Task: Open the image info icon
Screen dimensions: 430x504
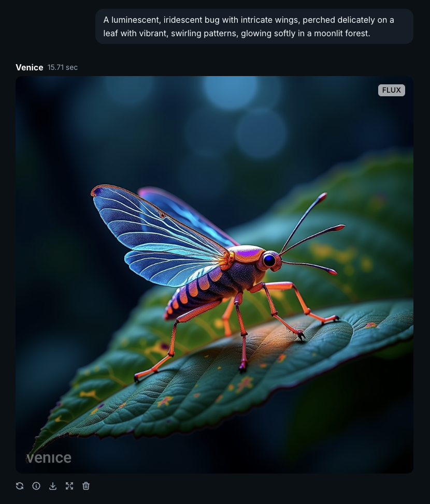Action: pos(36,486)
